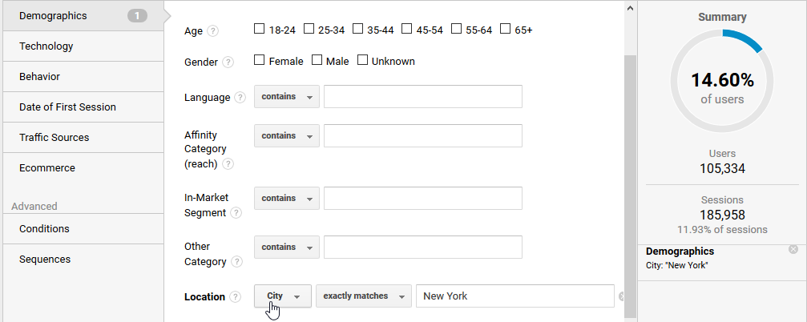Expand the exactly matches operator dropdown
Screen dimensions: 807x322
point(364,296)
